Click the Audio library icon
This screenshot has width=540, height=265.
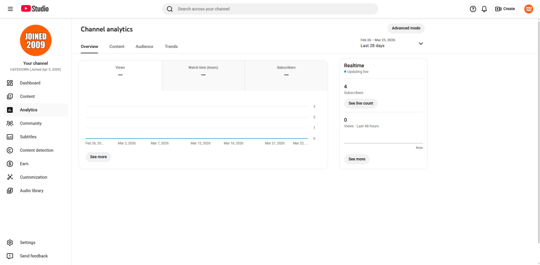click(x=10, y=191)
